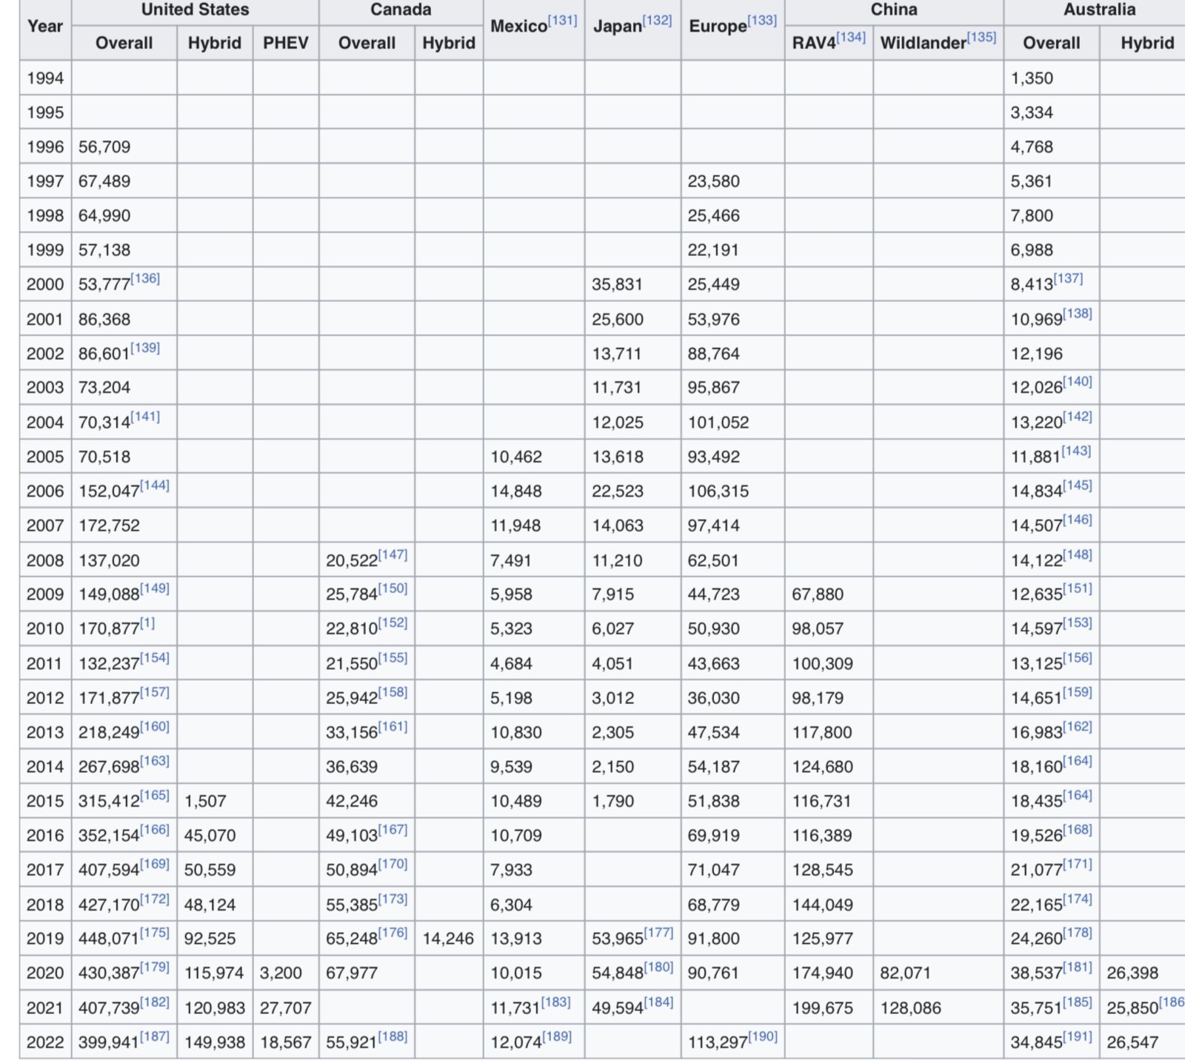Select Europe value 23,580
The image size is (1185, 1060).
[713, 181]
